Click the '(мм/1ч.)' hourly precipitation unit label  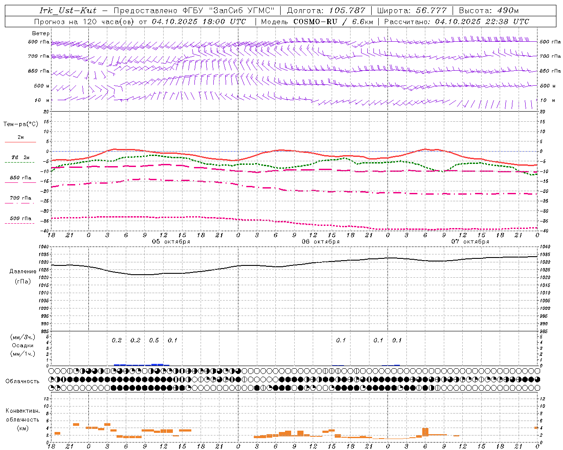[23, 353]
